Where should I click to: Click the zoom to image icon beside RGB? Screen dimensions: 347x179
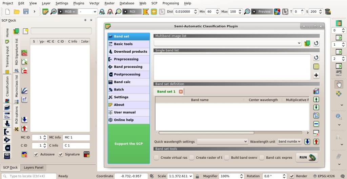pos(54,11)
